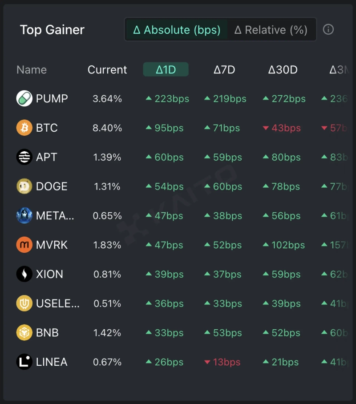The image size is (356, 404).
Task: Sort by the Δ7D column
Action: click(224, 69)
